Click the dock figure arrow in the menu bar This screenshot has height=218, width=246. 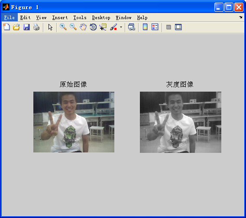click(x=241, y=17)
